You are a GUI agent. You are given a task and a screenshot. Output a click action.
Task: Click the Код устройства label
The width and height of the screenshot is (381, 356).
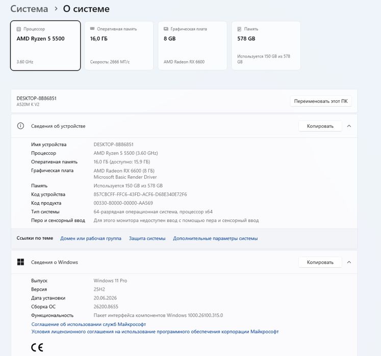48,195
